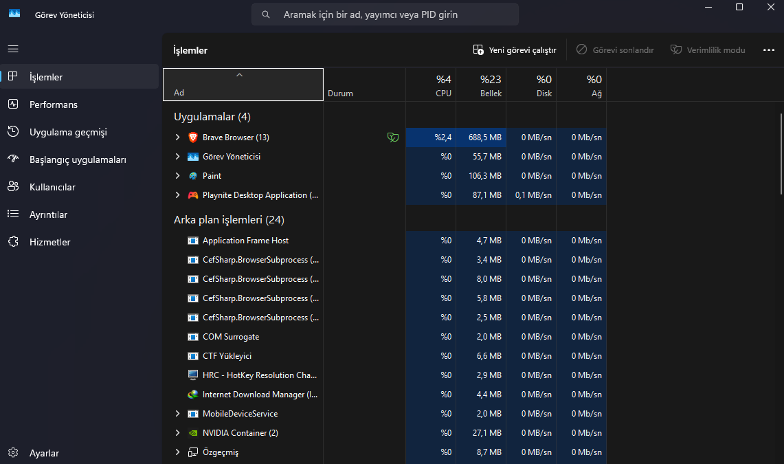Select the Internet Download Manager row
Viewport: 784px width, 464px height.
point(385,395)
